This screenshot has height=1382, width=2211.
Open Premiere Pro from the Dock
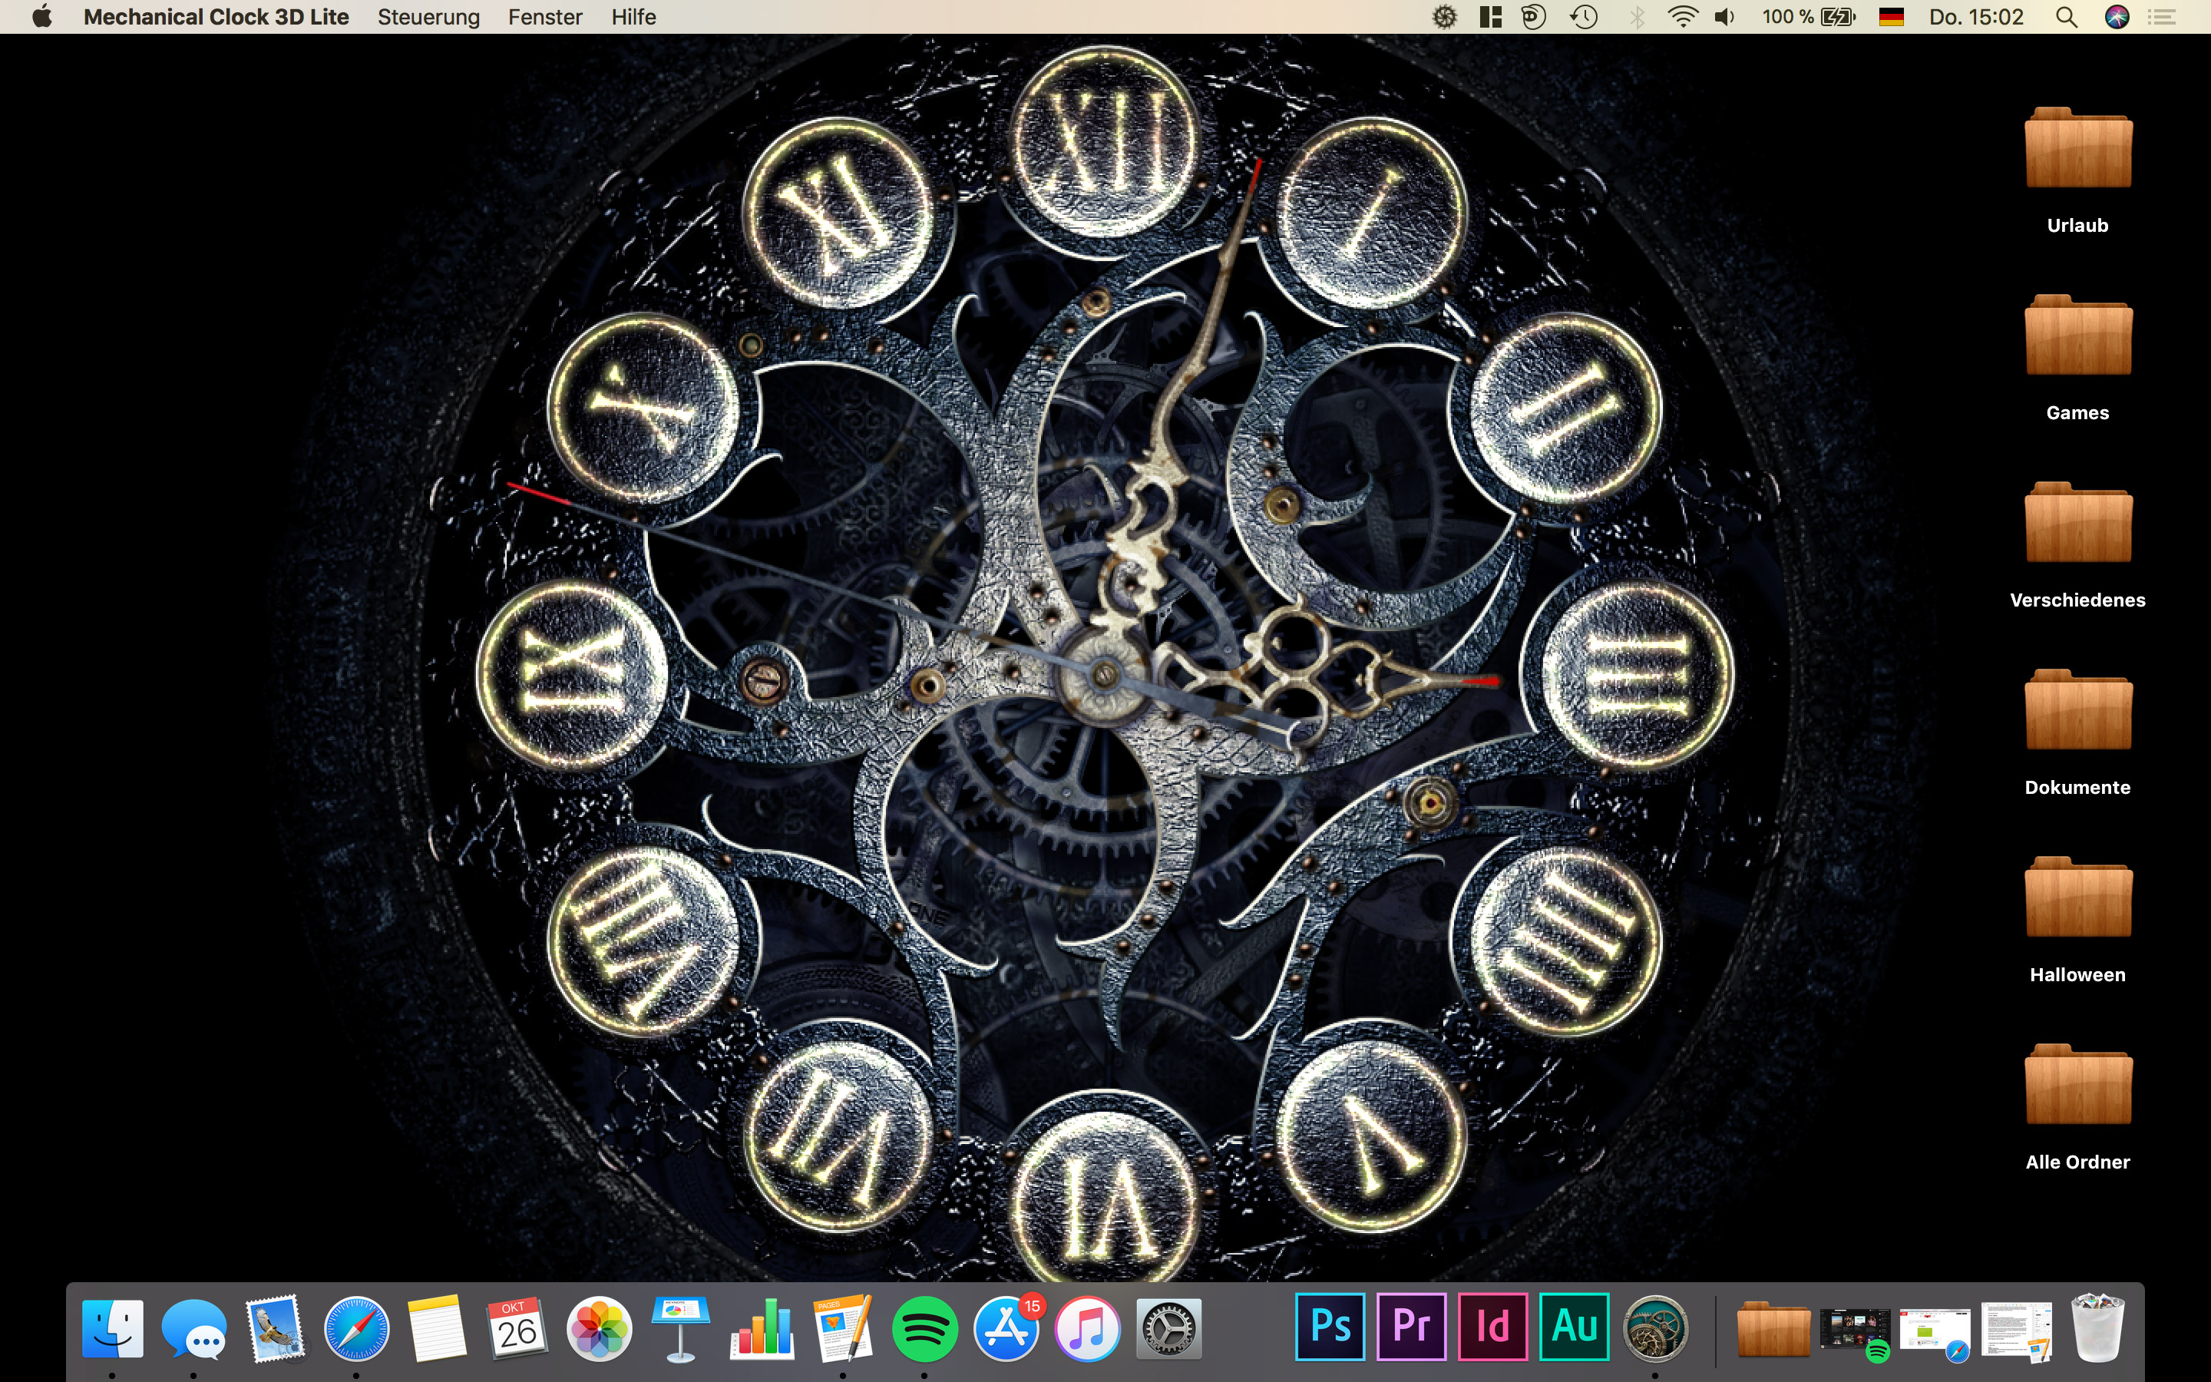point(1410,1327)
